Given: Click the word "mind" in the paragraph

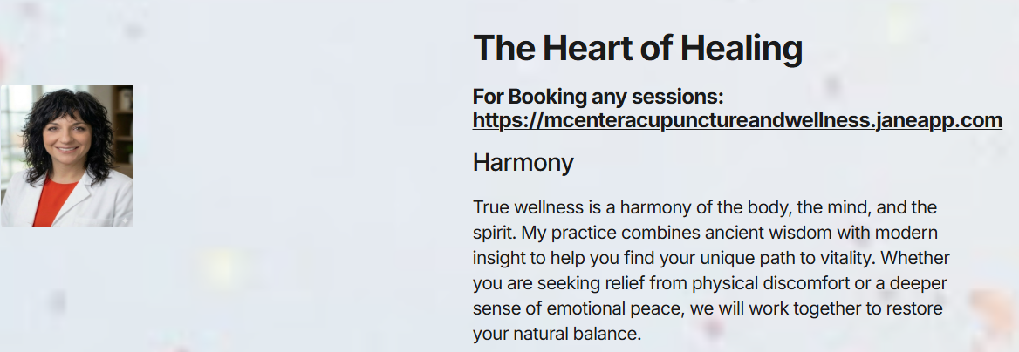Looking at the screenshot, I should (835, 208).
